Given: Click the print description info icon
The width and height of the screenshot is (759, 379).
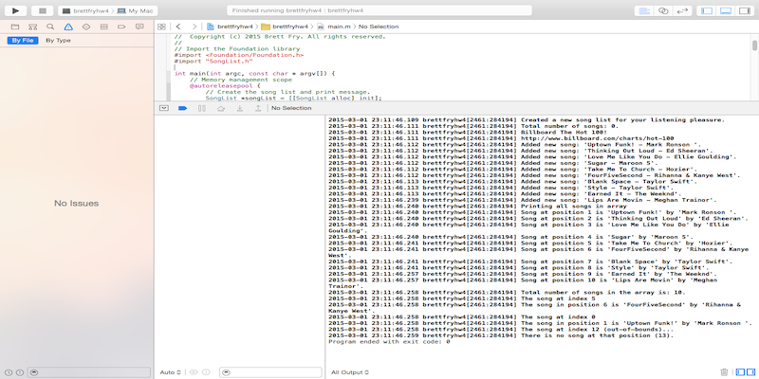Looking at the screenshot, I should coord(206,372).
